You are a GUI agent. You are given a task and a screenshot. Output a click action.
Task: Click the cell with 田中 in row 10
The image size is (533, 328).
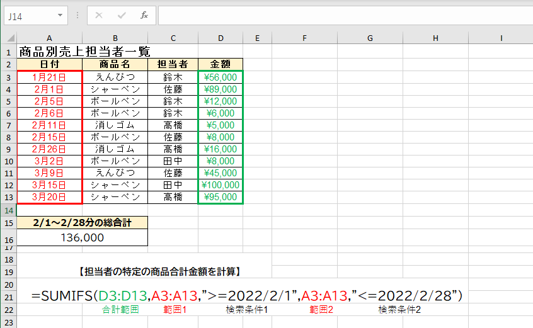click(172, 161)
